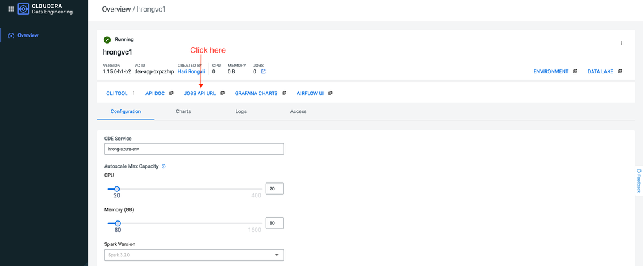Show Autoscale Max Capacity info tooltip icon
The height and width of the screenshot is (266, 643).
(x=163, y=166)
